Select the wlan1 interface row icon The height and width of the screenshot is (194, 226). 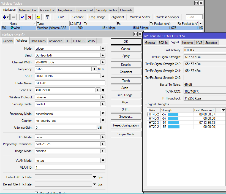coord(12,28)
